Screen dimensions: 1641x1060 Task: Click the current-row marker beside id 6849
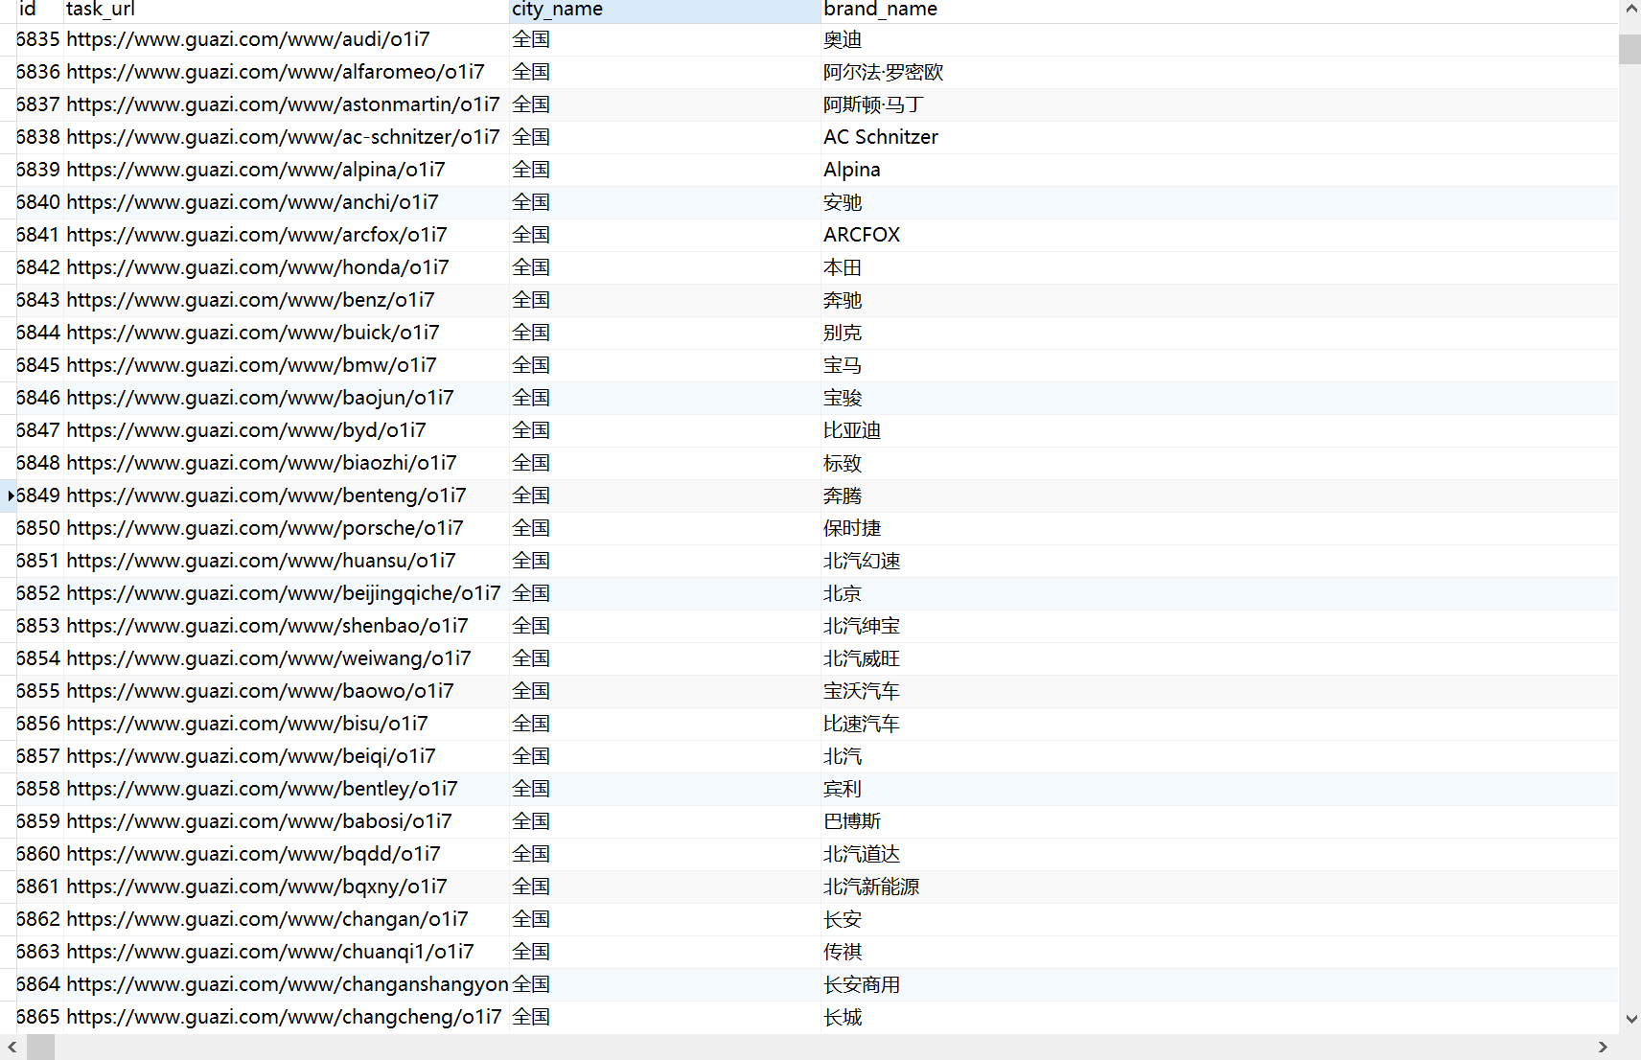pos(10,495)
